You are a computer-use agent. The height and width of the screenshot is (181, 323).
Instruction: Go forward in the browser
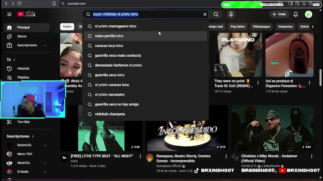pyautogui.click(x=13, y=4)
